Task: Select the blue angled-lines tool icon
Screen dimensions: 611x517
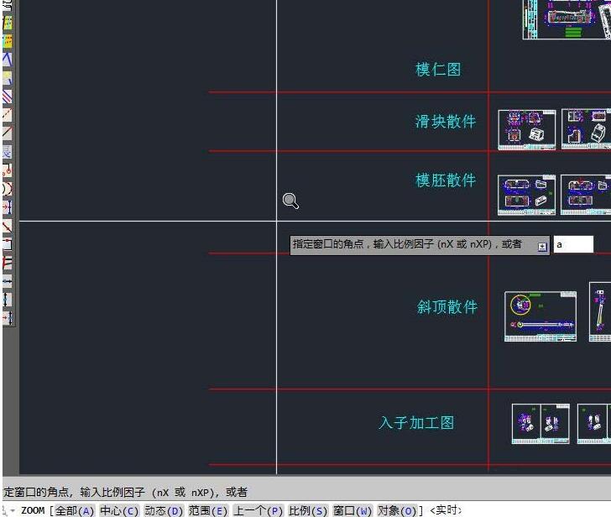Action: click(x=8, y=60)
